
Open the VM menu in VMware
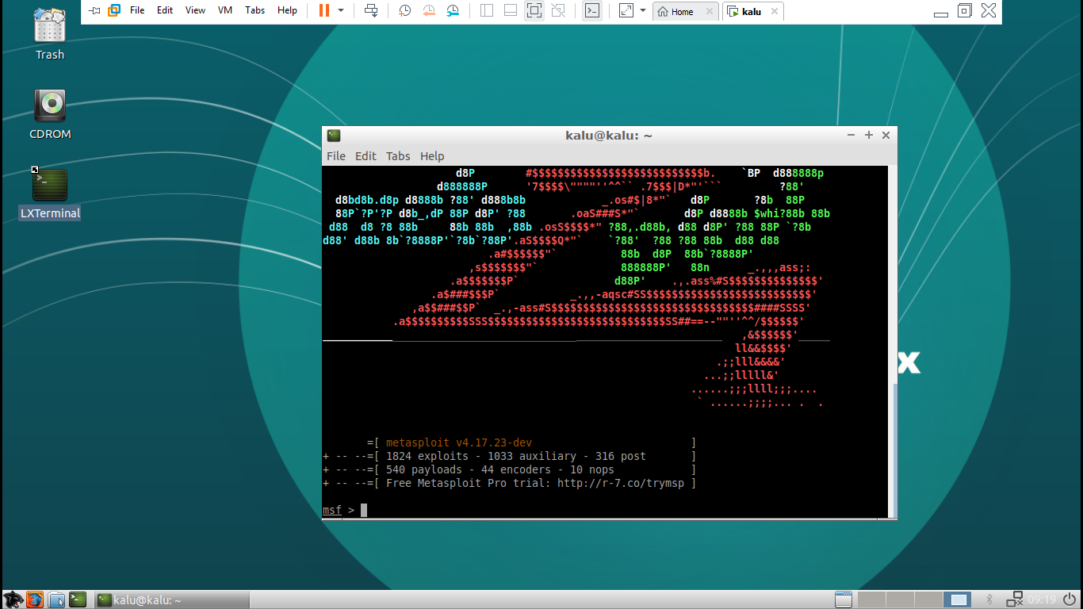[x=225, y=11]
